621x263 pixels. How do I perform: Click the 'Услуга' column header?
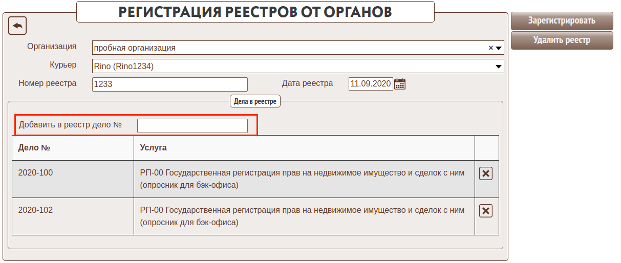(153, 148)
